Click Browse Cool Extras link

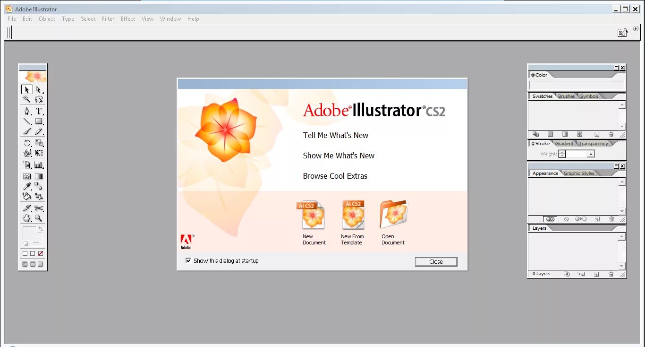[x=335, y=176]
